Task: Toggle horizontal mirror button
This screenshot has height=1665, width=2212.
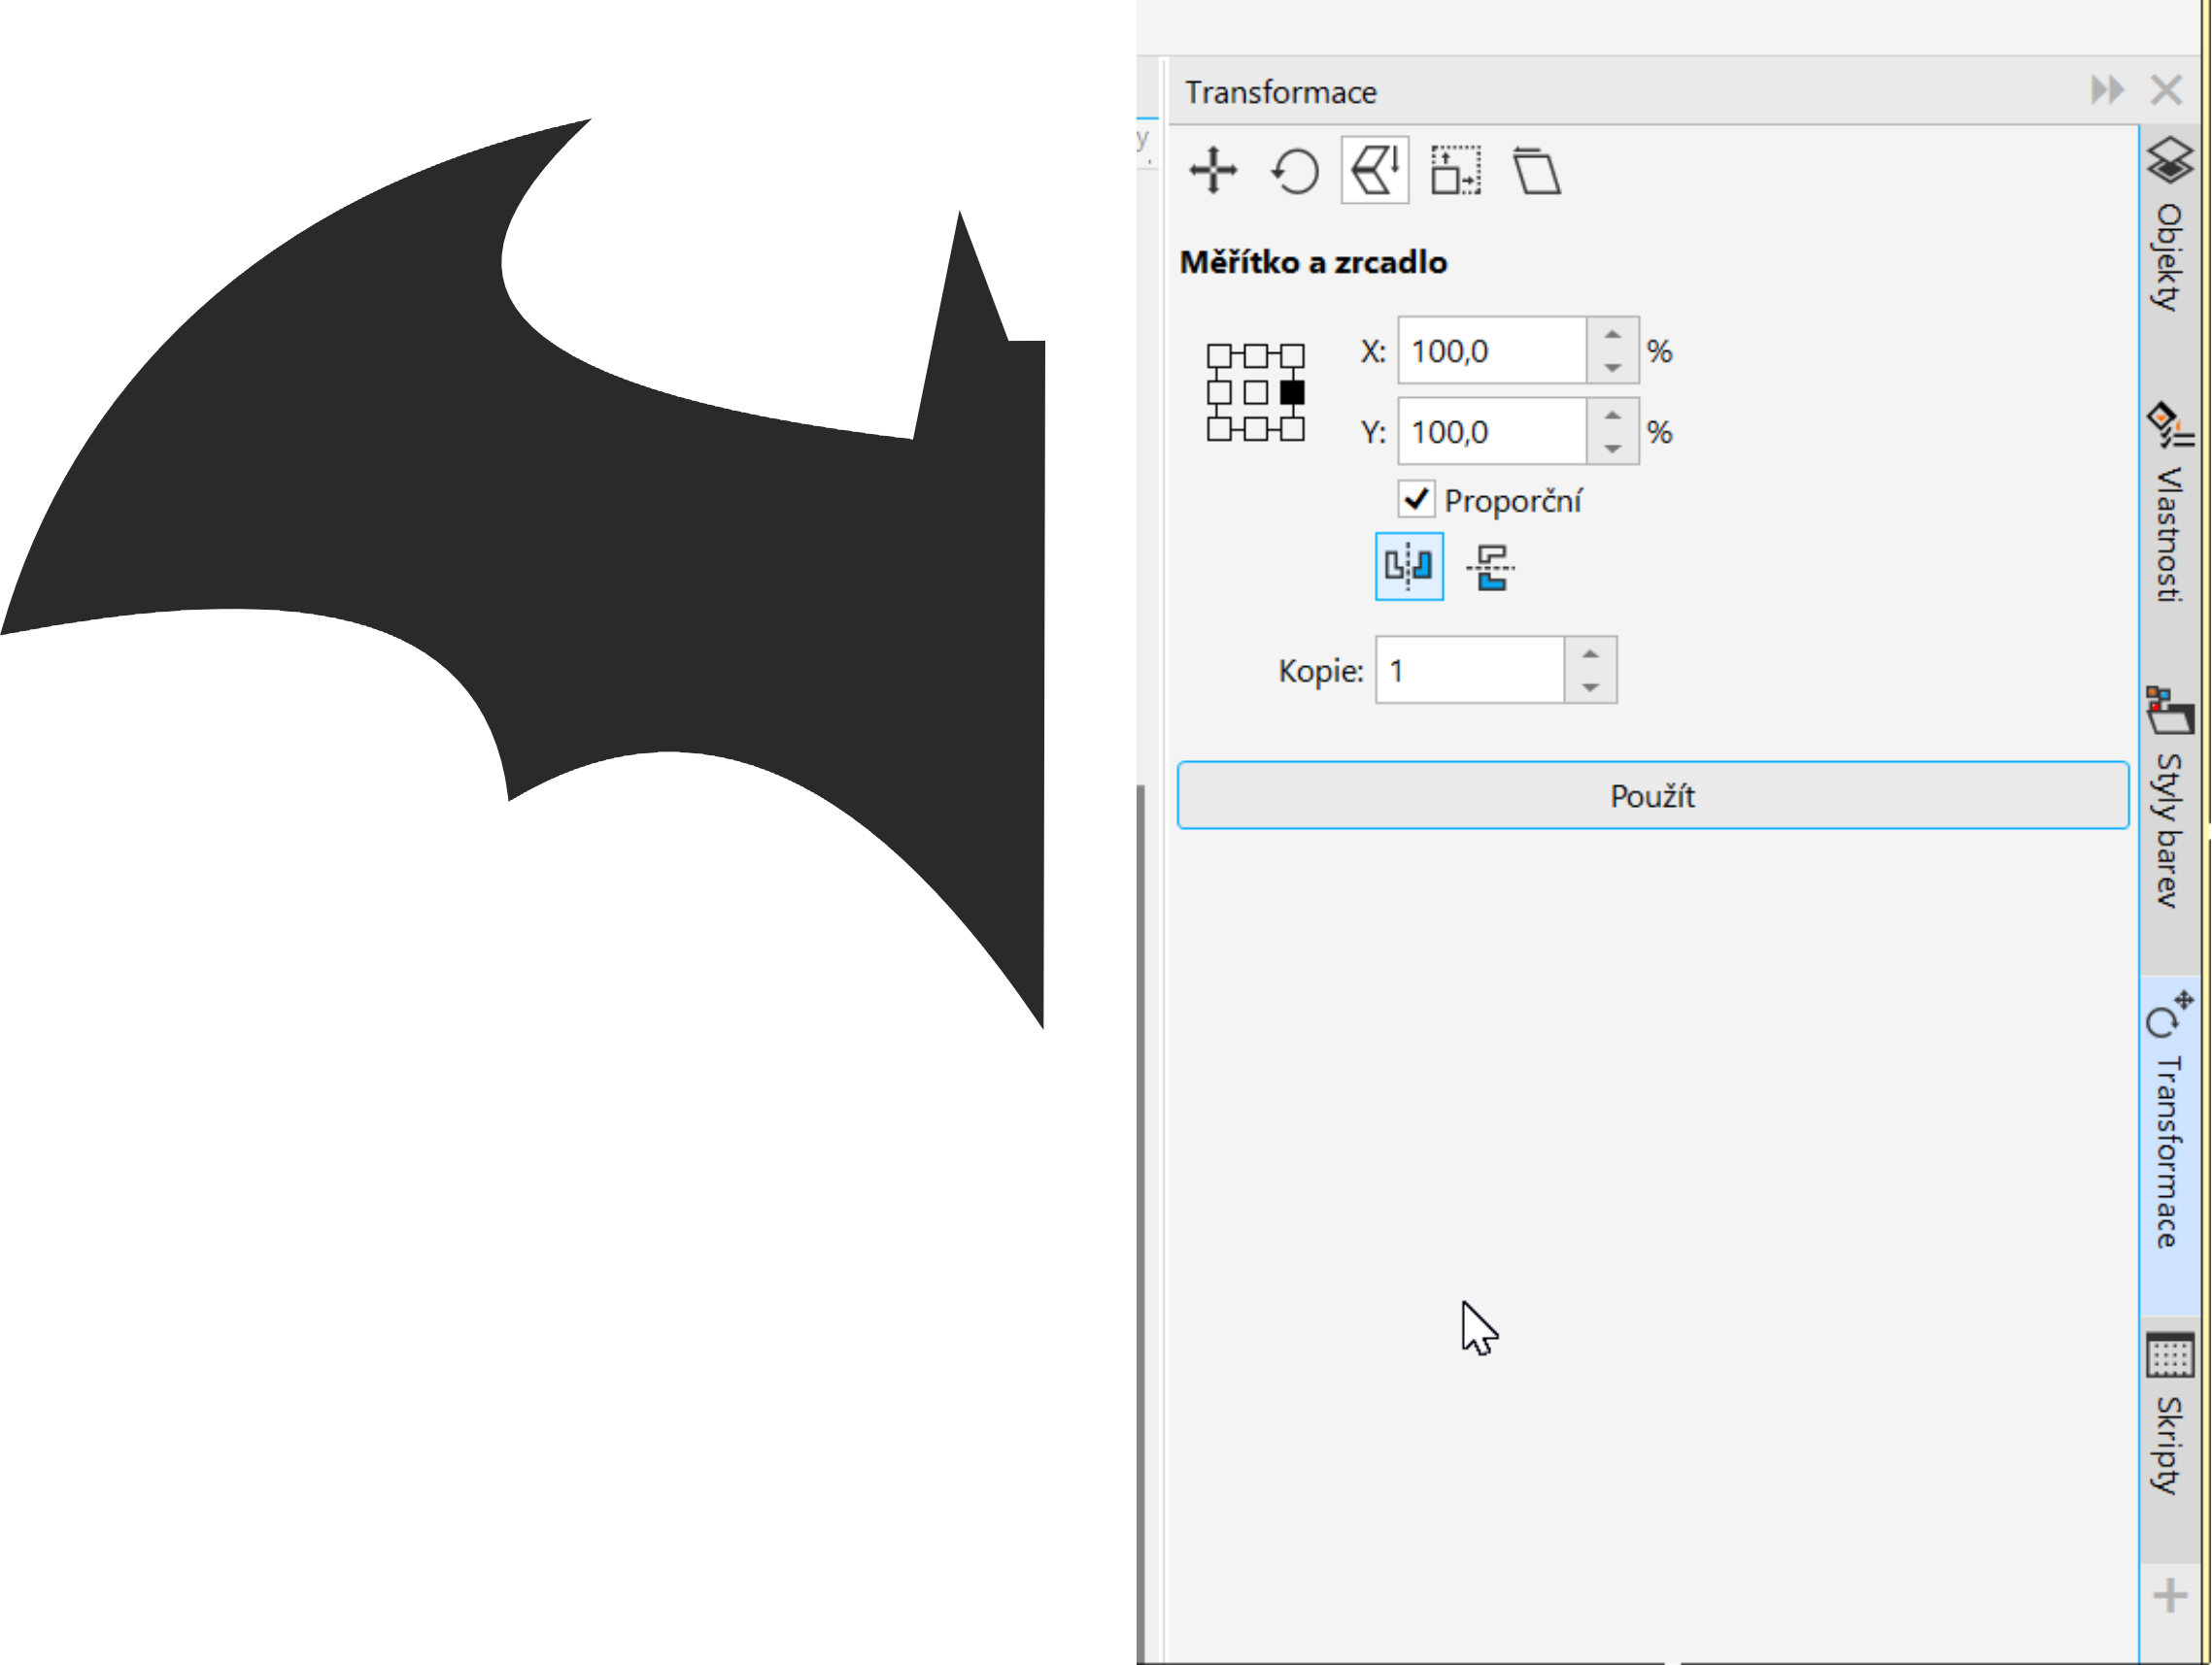Action: (x=1409, y=567)
